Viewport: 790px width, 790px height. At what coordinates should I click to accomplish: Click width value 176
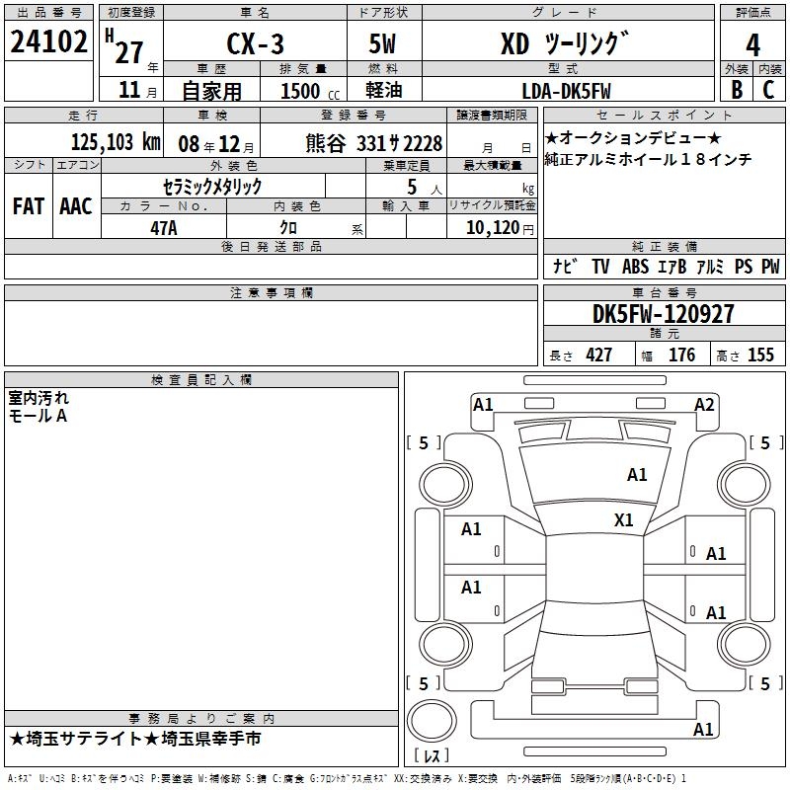[681, 355]
